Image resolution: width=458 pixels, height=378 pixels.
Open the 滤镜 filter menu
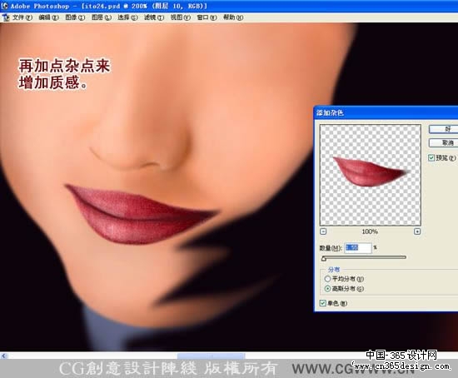pos(154,17)
